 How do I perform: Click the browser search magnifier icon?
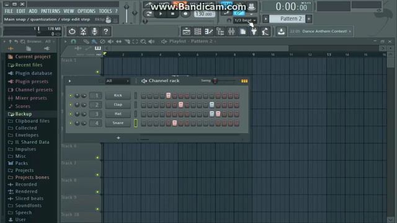point(22,42)
